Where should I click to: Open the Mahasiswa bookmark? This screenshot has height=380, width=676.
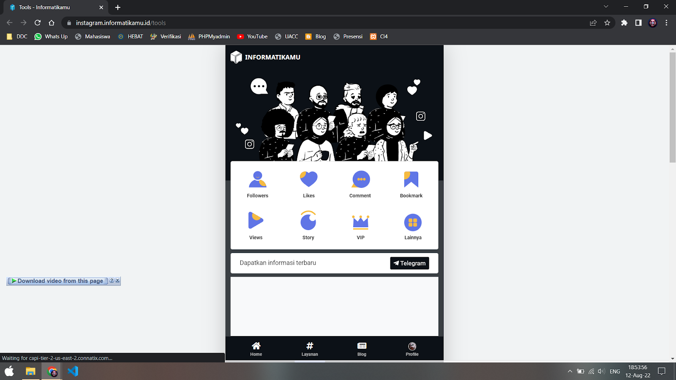pyautogui.click(x=93, y=37)
